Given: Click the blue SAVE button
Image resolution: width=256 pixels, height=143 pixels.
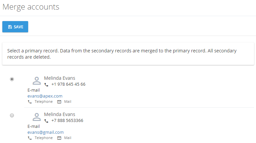Looking at the screenshot, I should tap(15, 27).
